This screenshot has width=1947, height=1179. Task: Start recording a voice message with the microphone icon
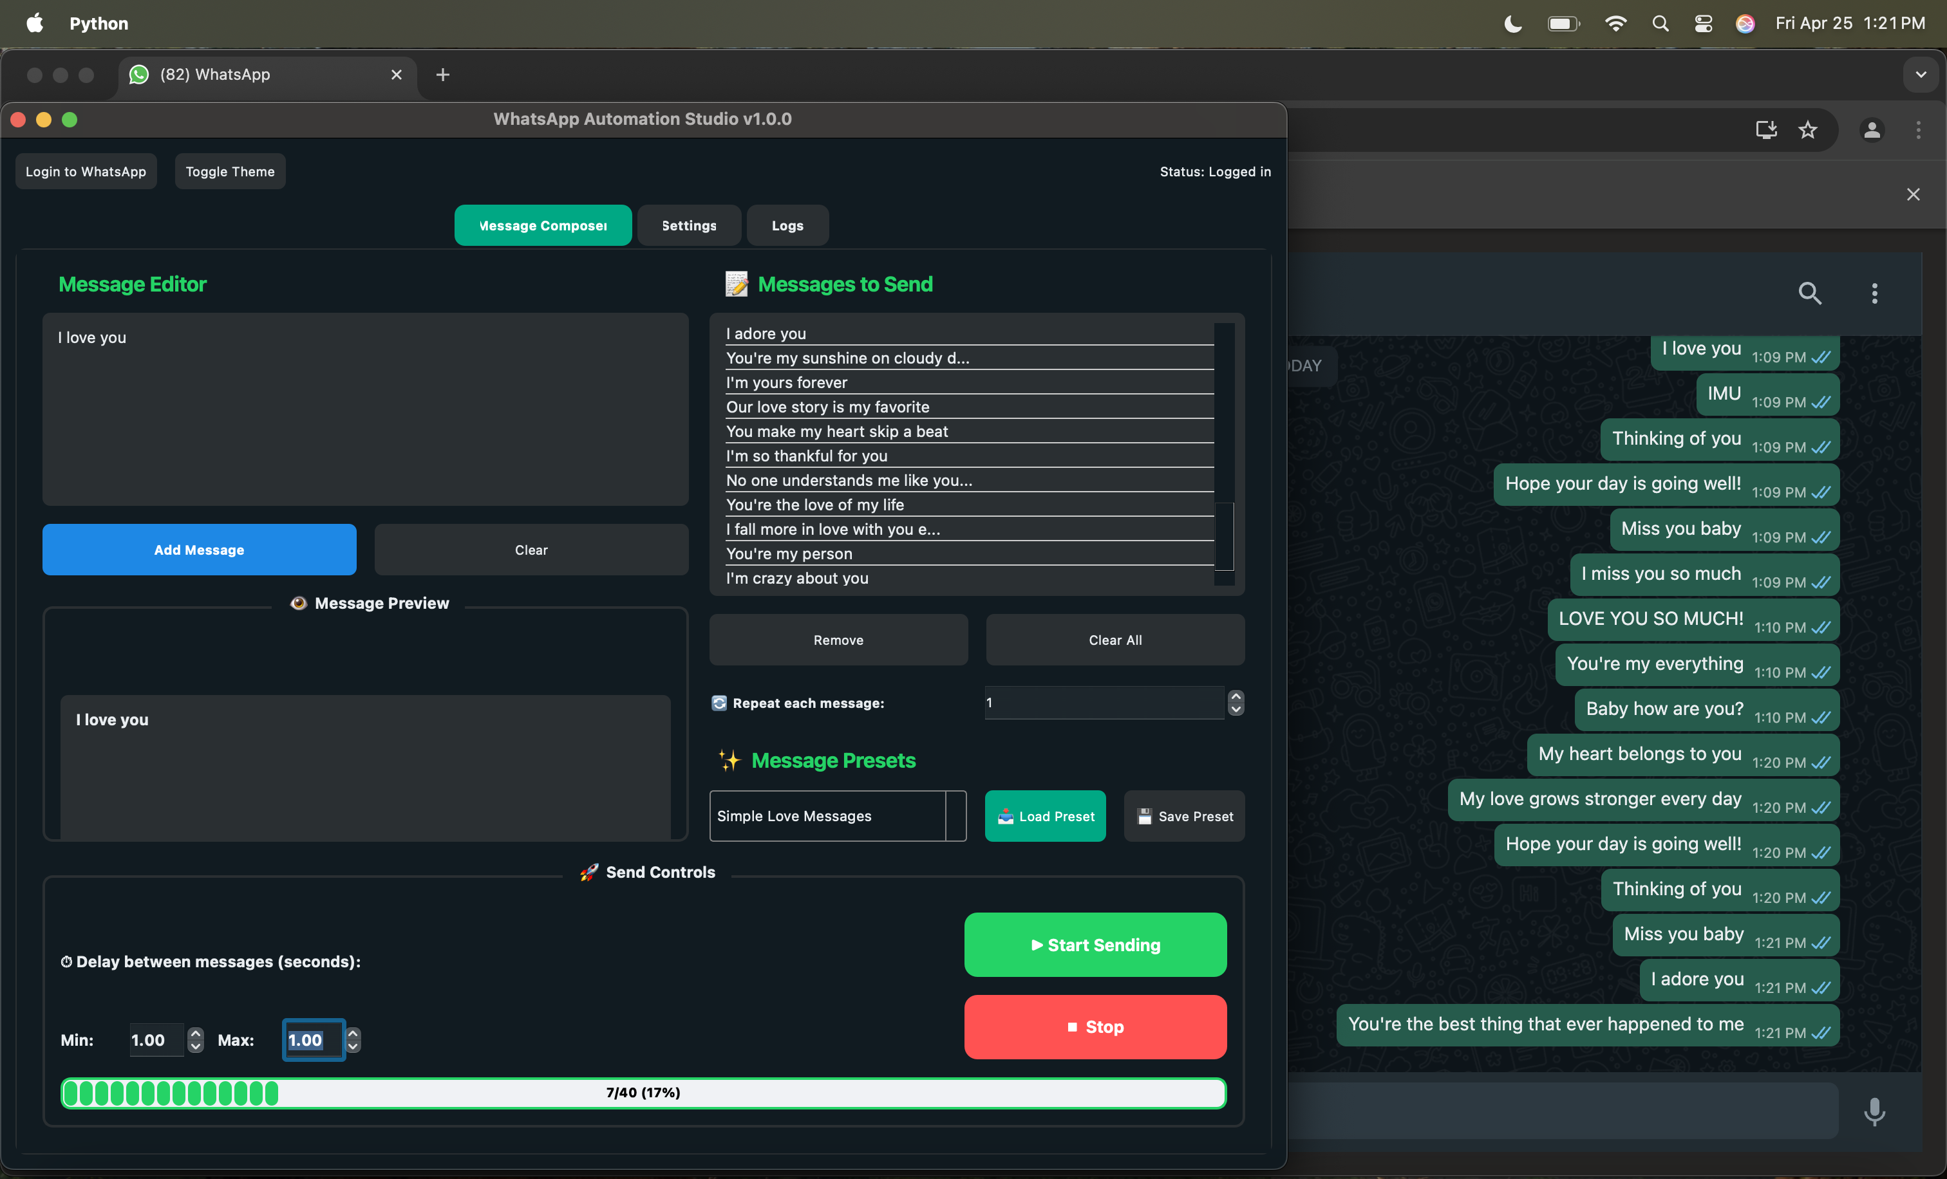(x=1875, y=1113)
